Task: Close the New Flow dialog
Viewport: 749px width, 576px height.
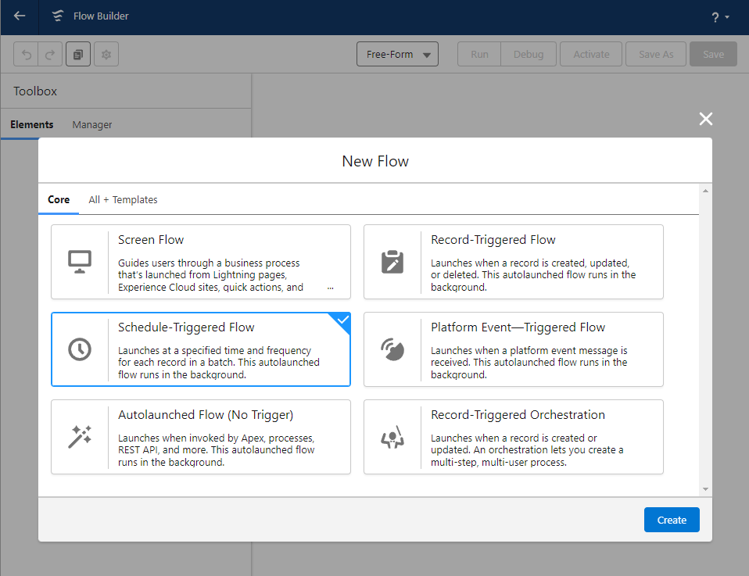Action: [x=706, y=119]
